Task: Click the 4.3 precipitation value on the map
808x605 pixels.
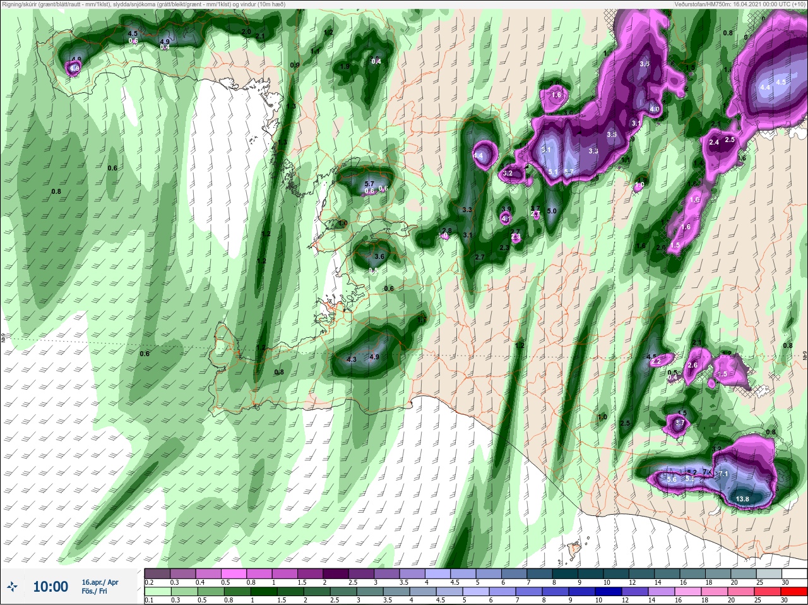Action: pyautogui.click(x=352, y=359)
